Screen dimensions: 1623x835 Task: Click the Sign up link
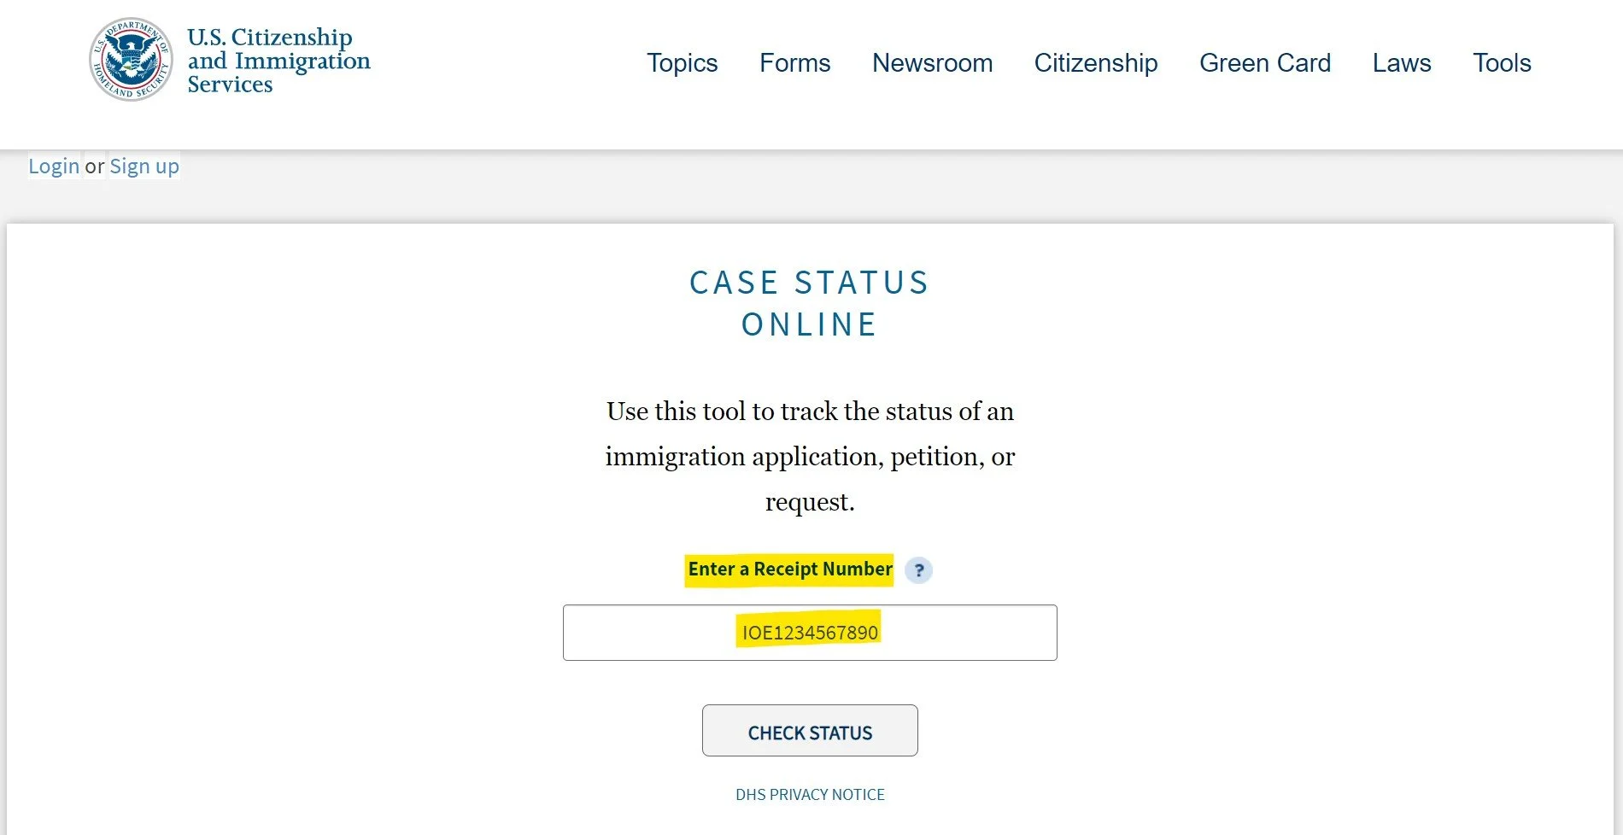tap(144, 166)
